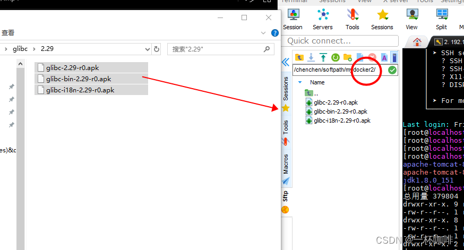Select glibc-2.29-r0.apk in Explorer window
Viewport: 464px width, 250px height.
pyautogui.click(x=91, y=68)
